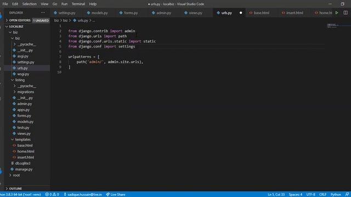The width and height of the screenshot is (351, 197).
Task: Click the 'admin/' string on line 8
Action: [x=95, y=62]
